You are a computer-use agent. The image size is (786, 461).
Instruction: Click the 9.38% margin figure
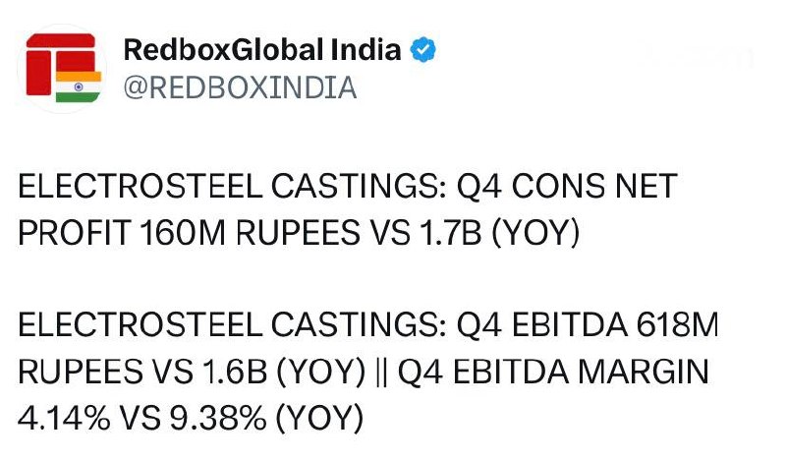(x=218, y=418)
